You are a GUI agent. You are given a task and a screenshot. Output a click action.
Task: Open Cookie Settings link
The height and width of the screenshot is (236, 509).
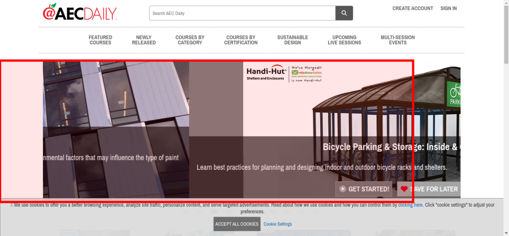pyautogui.click(x=278, y=224)
